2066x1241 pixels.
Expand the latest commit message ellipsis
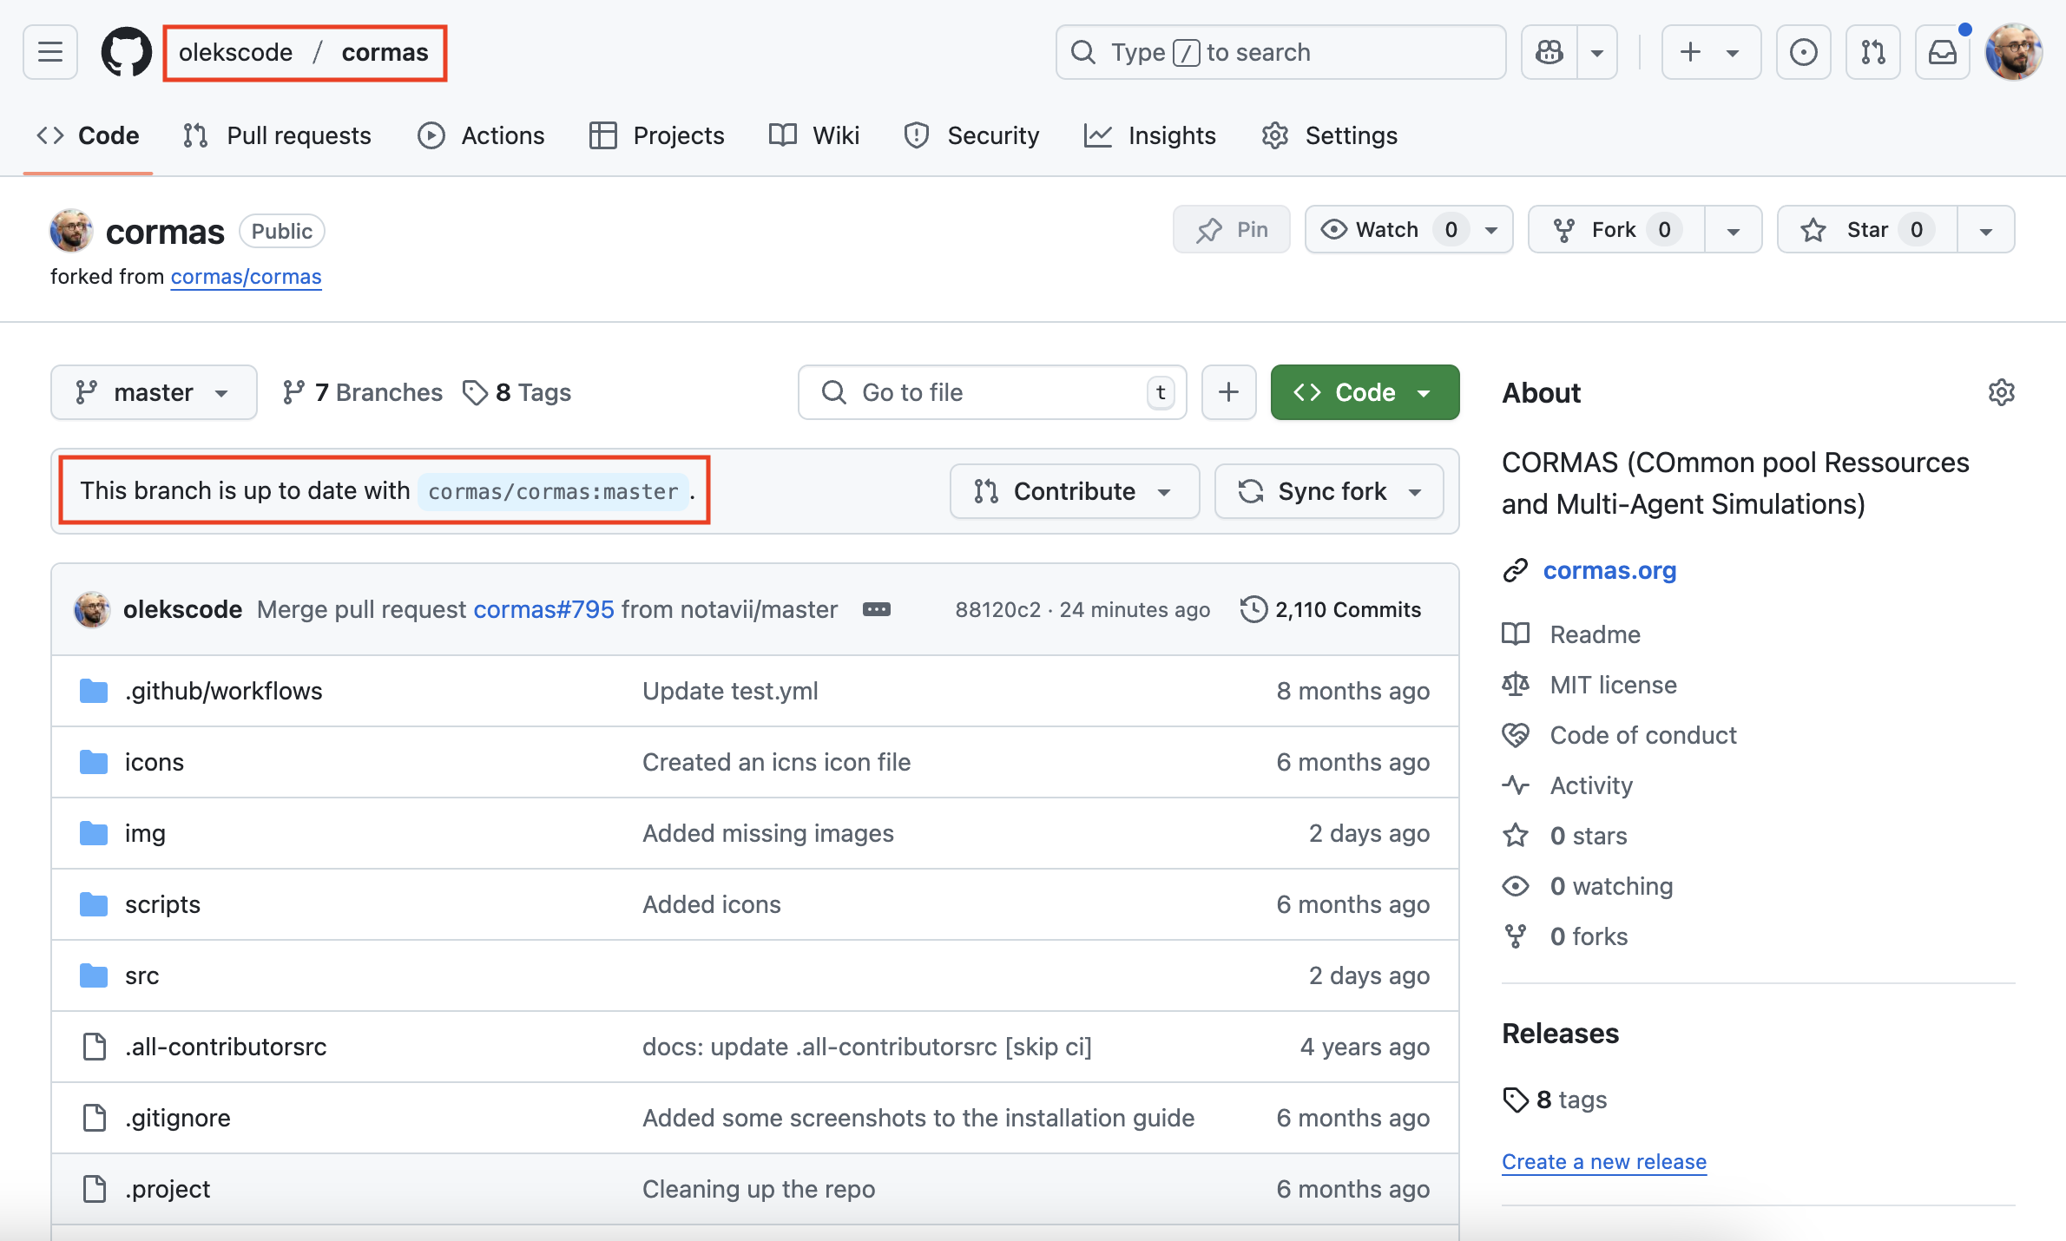pyautogui.click(x=876, y=609)
